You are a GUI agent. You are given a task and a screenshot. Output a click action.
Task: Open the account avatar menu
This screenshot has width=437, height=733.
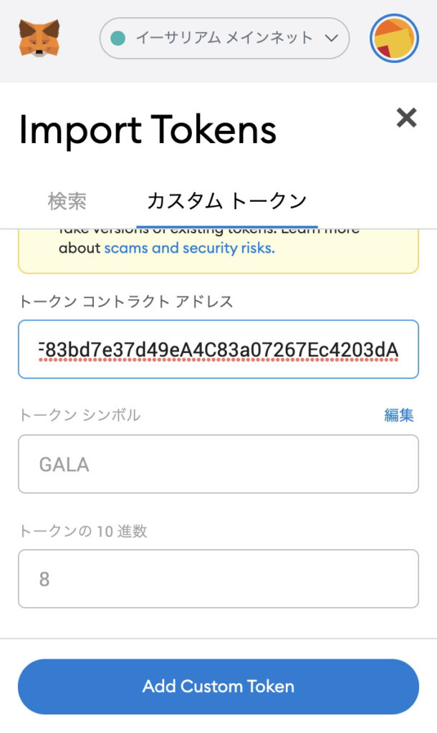click(394, 39)
